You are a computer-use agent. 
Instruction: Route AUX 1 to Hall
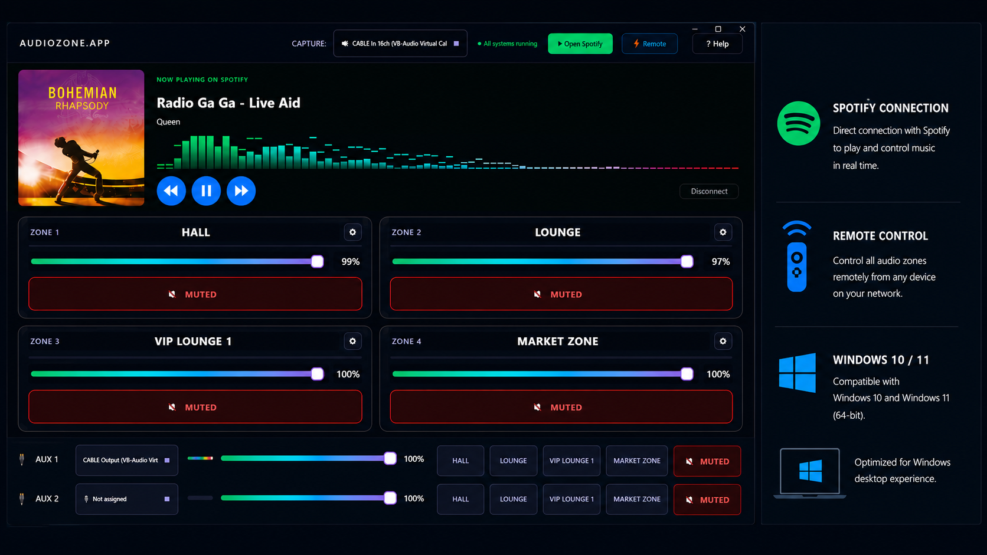(460, 461)
